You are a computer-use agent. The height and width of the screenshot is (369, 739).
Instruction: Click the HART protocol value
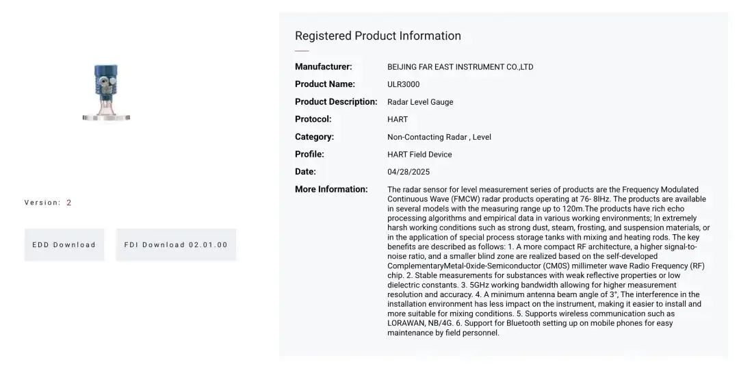398,120
